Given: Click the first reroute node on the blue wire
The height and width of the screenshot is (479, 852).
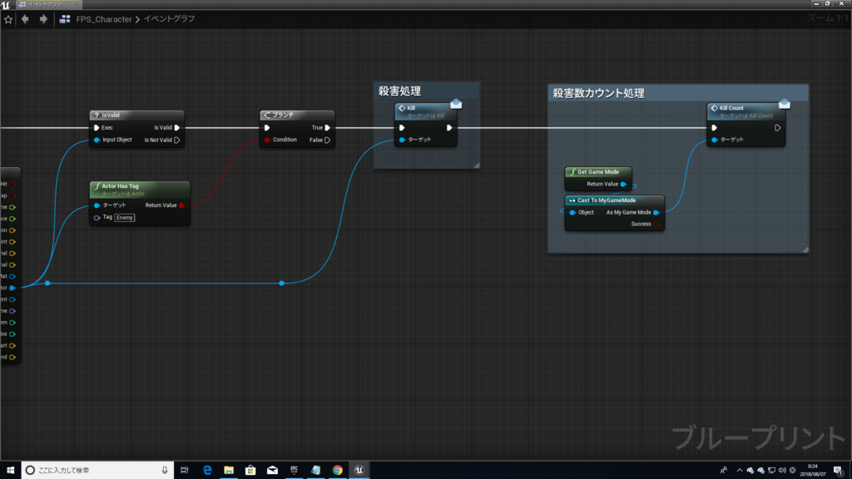Looking at the screenshot, I should tap(47, 284).
